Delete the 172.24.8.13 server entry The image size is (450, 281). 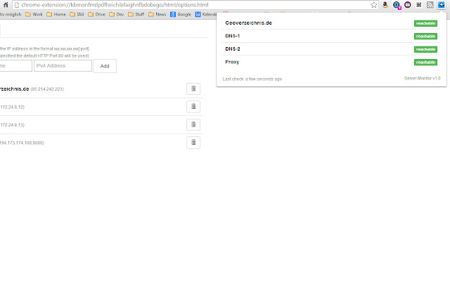193,125
